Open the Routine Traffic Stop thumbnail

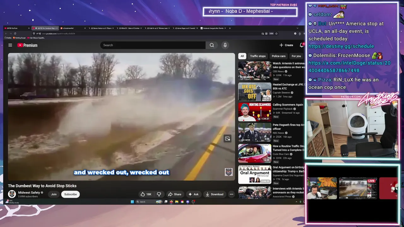(255, 153)
